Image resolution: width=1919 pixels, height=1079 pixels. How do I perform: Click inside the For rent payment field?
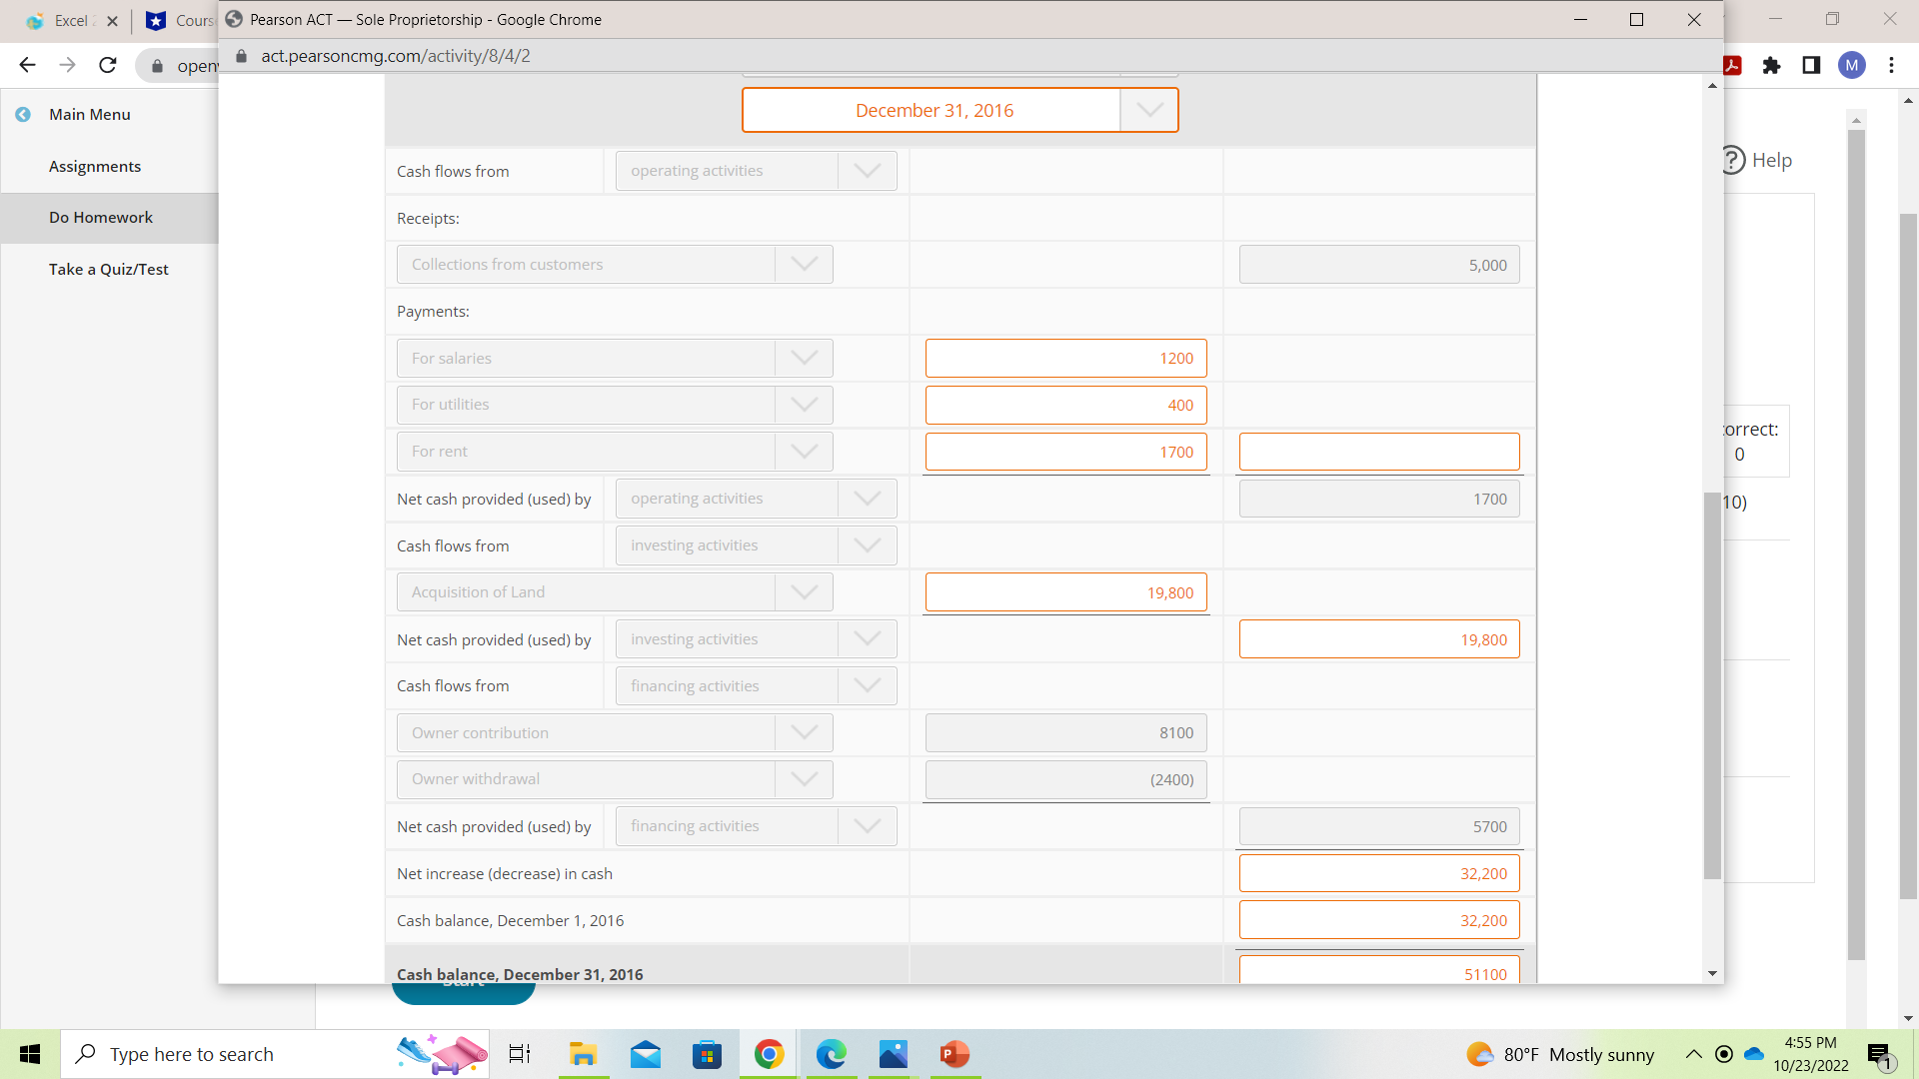pos(1065,452)
